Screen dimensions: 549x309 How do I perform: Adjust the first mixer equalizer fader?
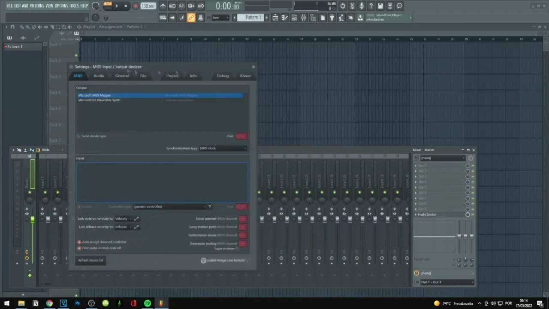click(459, 236)
